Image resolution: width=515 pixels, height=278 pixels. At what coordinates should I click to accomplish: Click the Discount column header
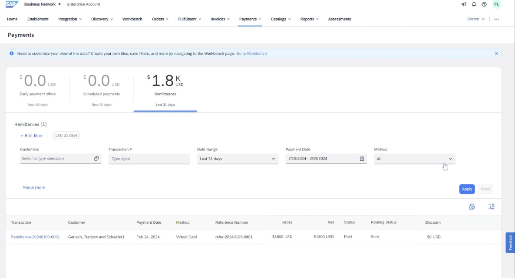pos(433,222)
